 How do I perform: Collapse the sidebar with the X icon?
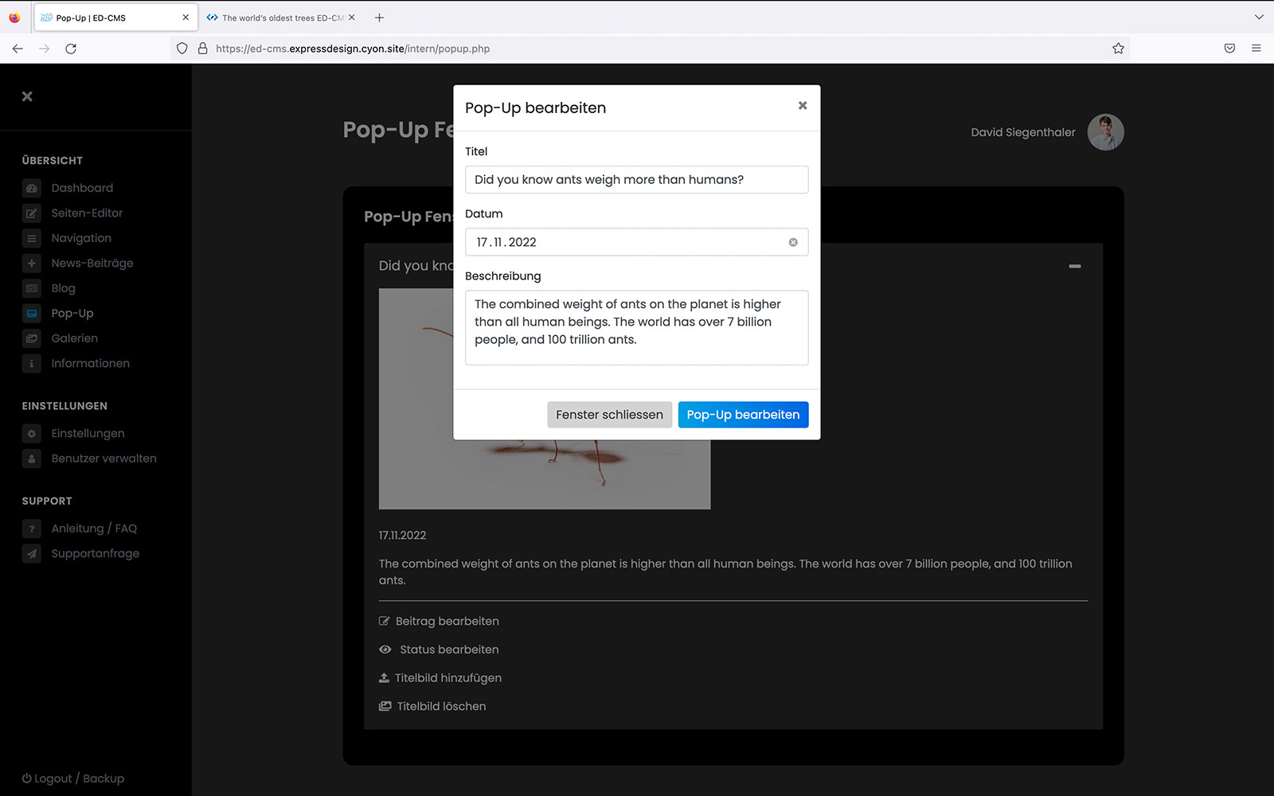point(27,96)
